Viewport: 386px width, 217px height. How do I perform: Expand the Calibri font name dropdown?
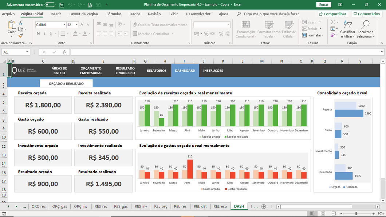[64, 25]
